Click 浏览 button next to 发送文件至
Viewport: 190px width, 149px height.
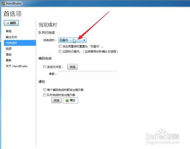pos(72,67)
